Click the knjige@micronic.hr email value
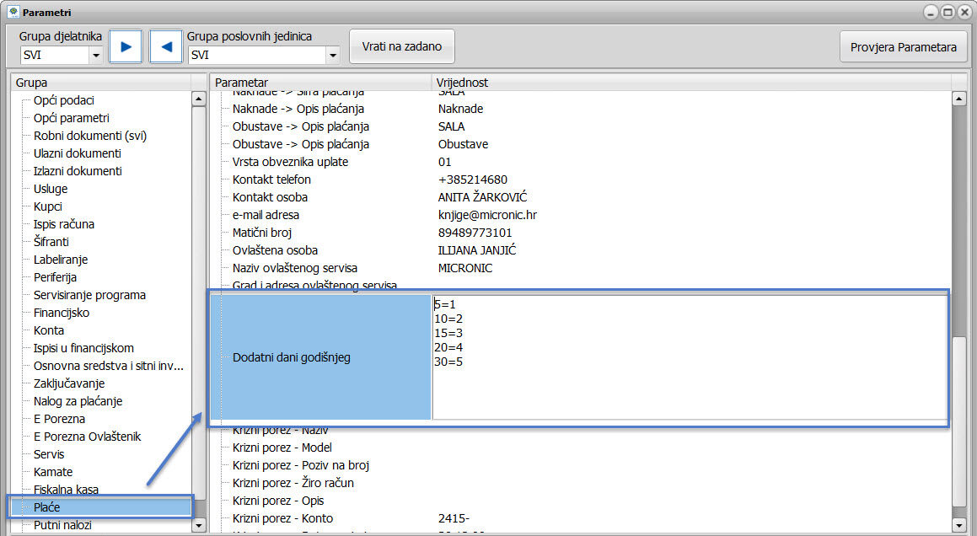Image resolution: width=977 pixels, height=536 pixels. point(487,215)
